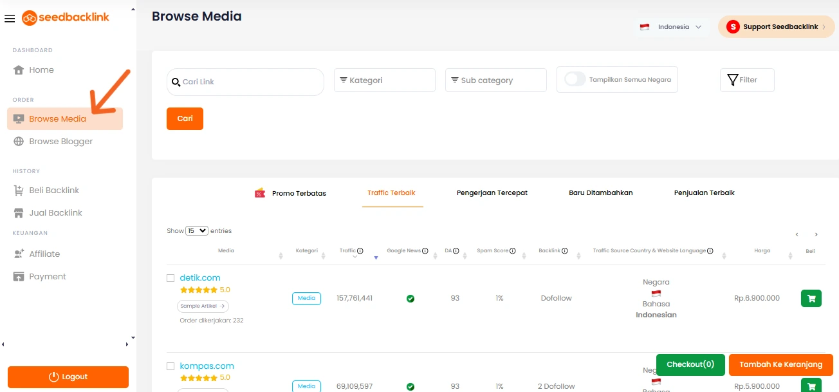Toggle Tampilkan Semua Negara switch

[x=575, y=79]
